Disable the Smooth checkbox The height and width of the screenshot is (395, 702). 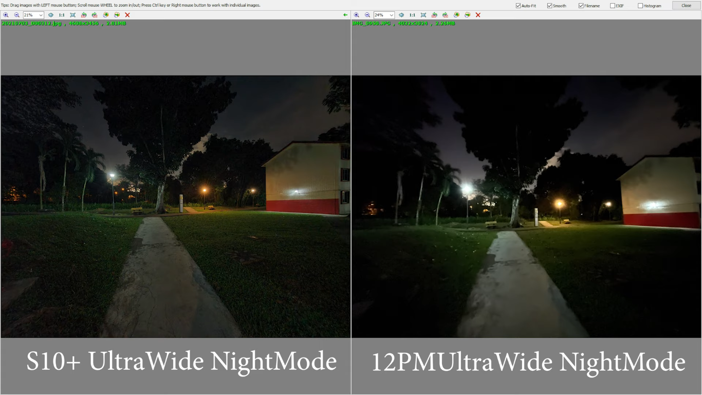click(x=549, y=6)
